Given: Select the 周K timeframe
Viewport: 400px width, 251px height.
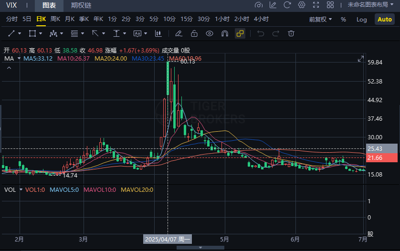Looking at the screenshot, I should point(55,19).
